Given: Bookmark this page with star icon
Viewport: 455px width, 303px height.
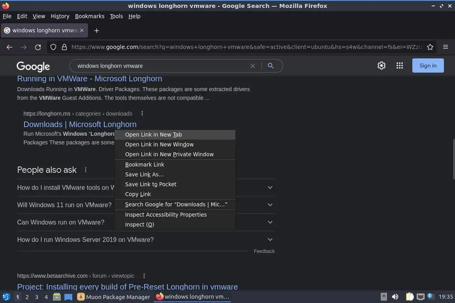Looking at the screenshot, I should [430, 47].
